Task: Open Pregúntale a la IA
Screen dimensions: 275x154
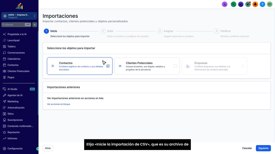Action: [x=17, y=34]
